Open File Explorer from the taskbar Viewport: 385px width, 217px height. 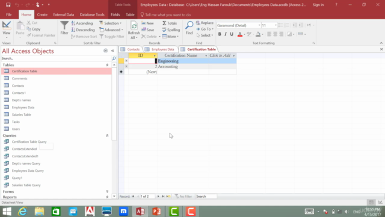[39, 211]
